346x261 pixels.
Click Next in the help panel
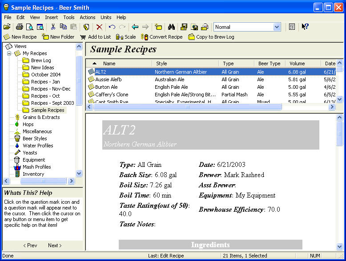[x=54, y=245]
